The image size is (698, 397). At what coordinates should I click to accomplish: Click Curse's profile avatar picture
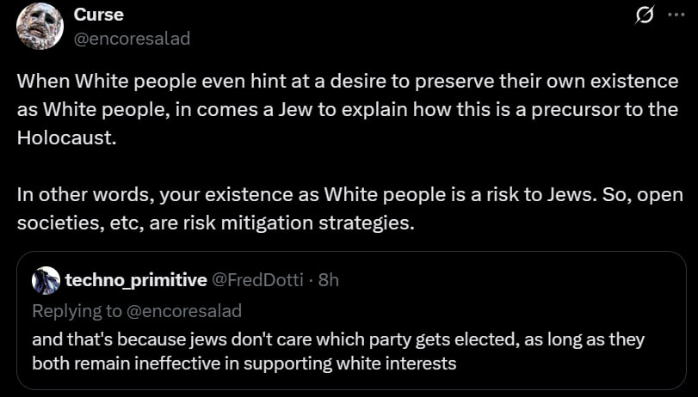pos(40,26)
